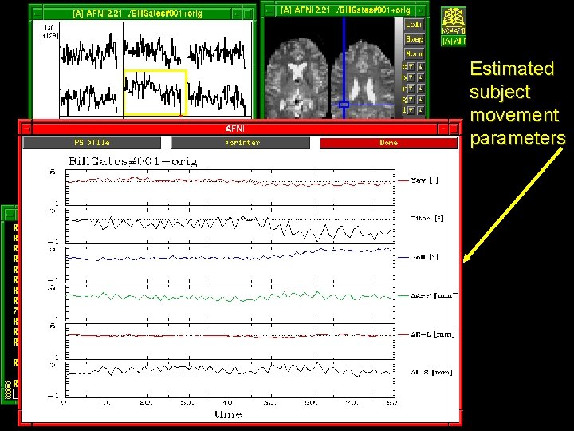Select the middle-right time series cell
Viewport: 574px width, 431px height.
tap(220, 93)
